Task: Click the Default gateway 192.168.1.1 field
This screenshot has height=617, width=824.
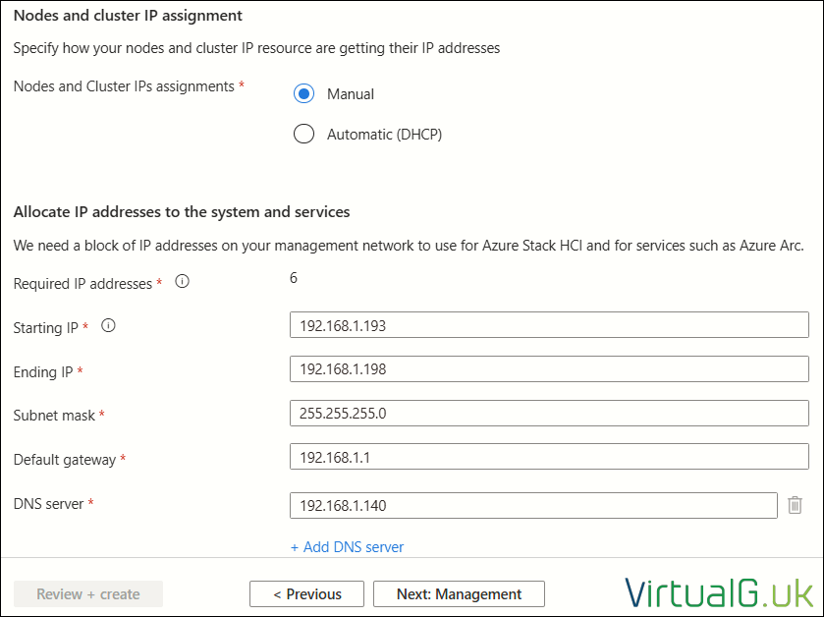Action: (549, 457)
